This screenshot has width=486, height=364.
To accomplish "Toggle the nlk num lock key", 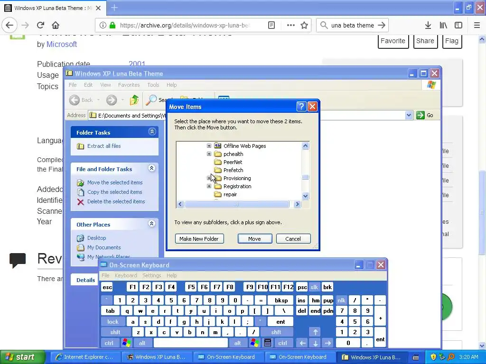I will coord(341,300).
